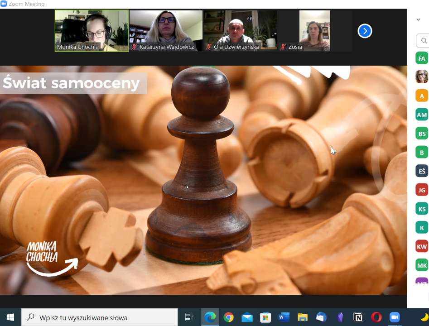Click the participant search box
The image size is (429, 326).
(x=423, y=41)
